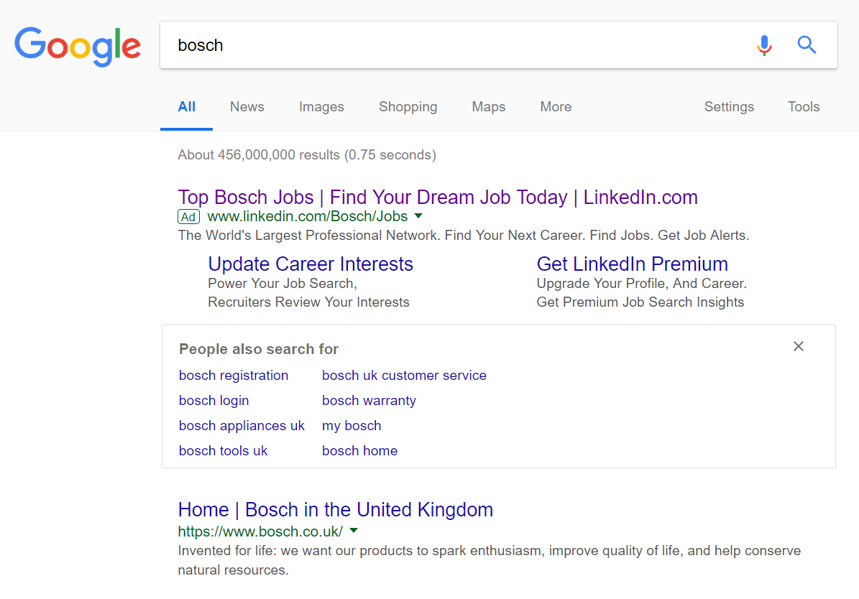Search for bosch appliances uk
The width and height of the screenshot is (859, 599).
point(242,426)
